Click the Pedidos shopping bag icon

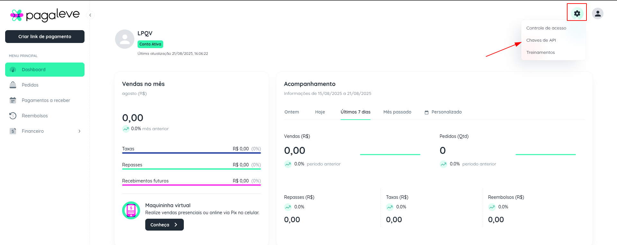tap(13, 85)
